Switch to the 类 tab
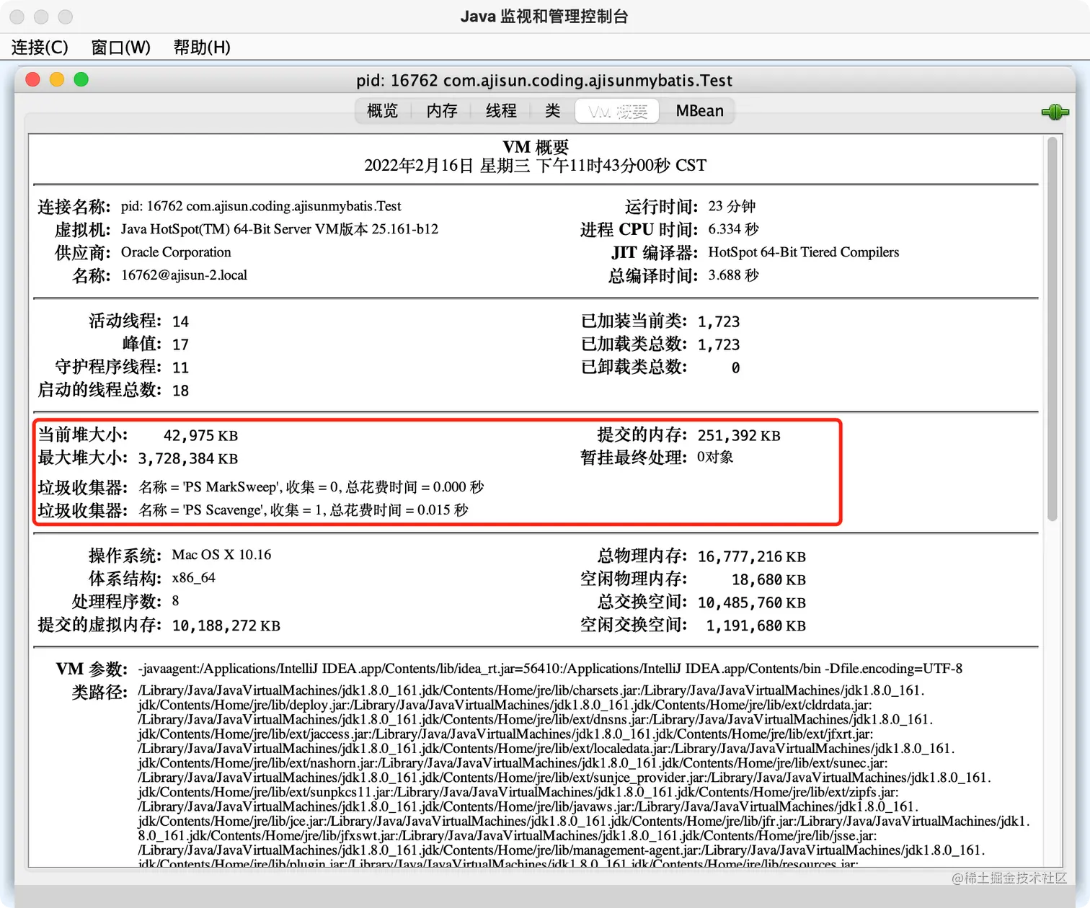This screenshot has height=908, width=1090. click(x=552, y=111)
